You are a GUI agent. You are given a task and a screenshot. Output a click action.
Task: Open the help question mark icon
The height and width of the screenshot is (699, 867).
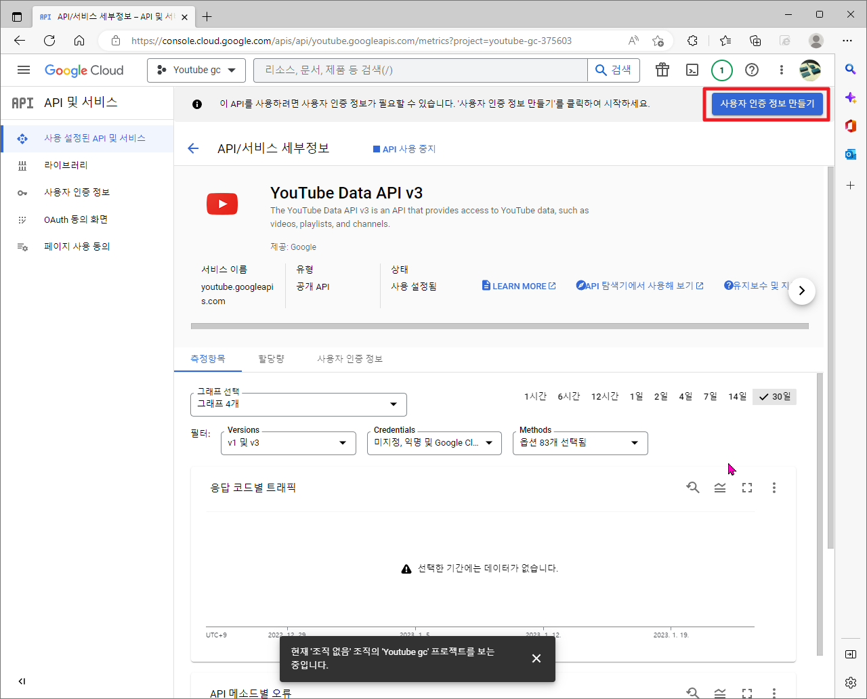751,70
